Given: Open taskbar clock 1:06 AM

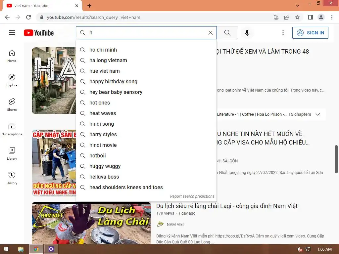Looking at the screenshot, I should coord(324,249).
